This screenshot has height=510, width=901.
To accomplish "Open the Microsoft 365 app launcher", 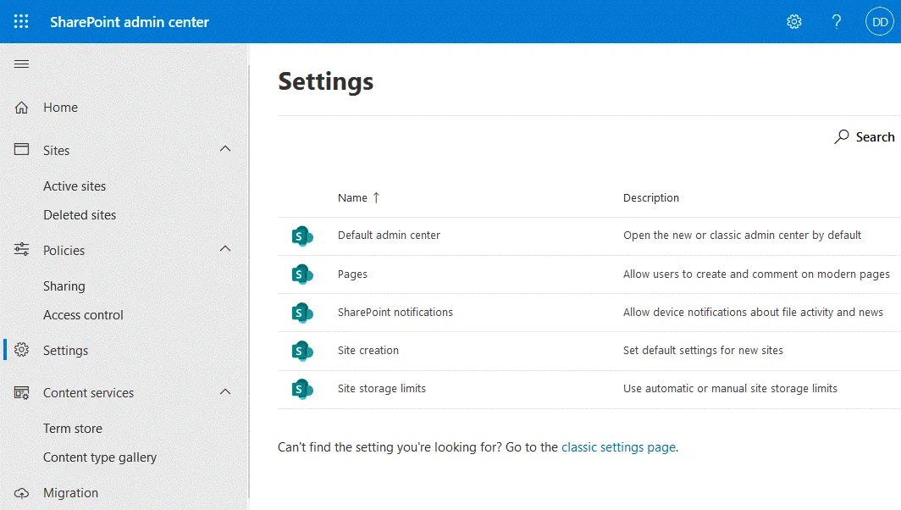I will (21, 21).
